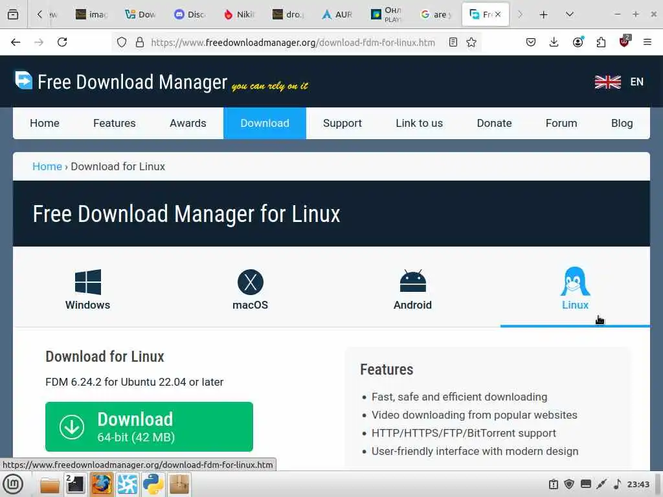Screen dimensions: 663x497
Task: Switch to the Google 'are' search tab
Action: tap(436, 14)
